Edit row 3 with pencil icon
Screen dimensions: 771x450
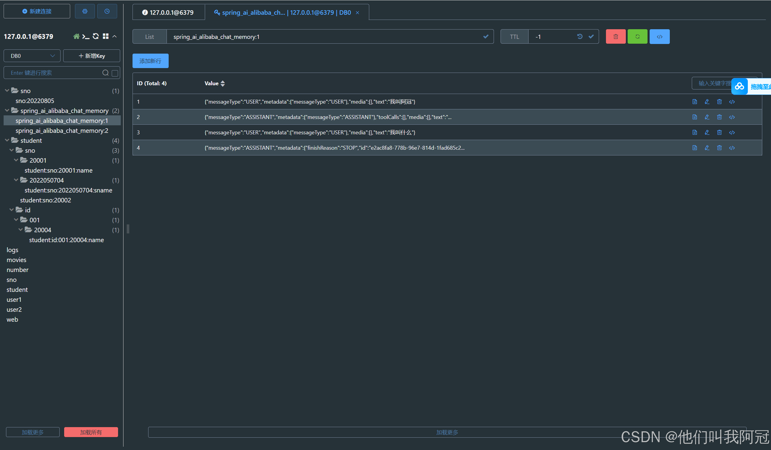(707, 133)
